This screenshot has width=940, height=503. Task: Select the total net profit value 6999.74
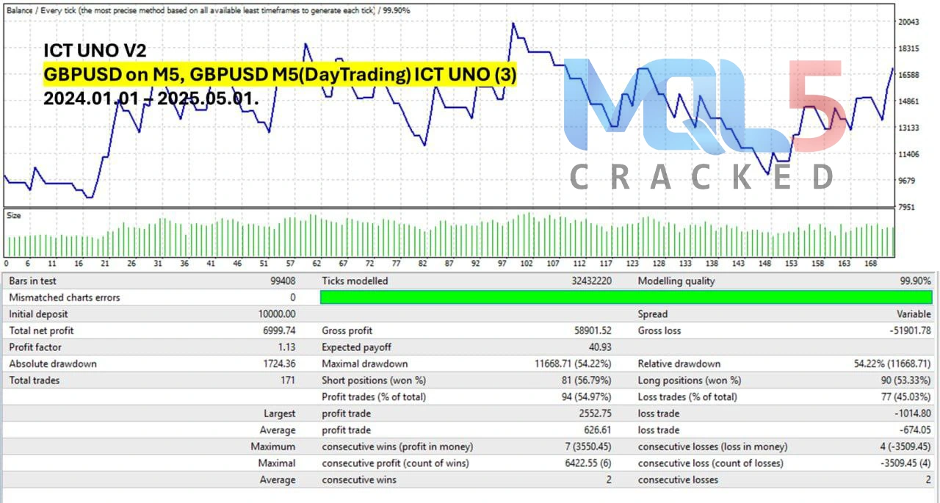[278, 330]
